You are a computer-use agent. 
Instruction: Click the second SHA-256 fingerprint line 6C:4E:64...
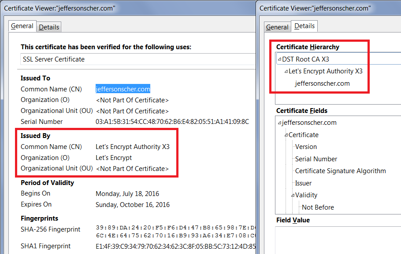click(175, 236)
